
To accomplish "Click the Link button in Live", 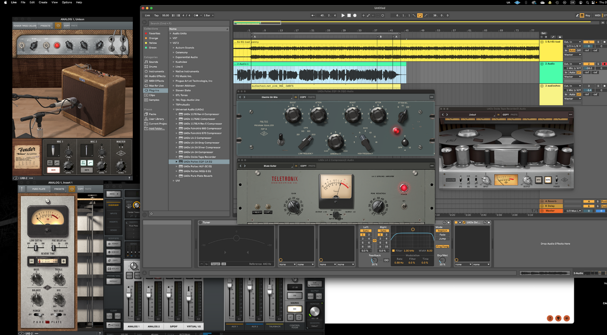I will [x=147, y=15].
